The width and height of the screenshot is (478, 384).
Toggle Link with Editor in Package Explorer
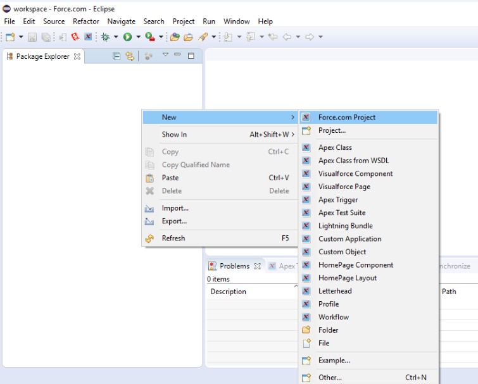130,56
